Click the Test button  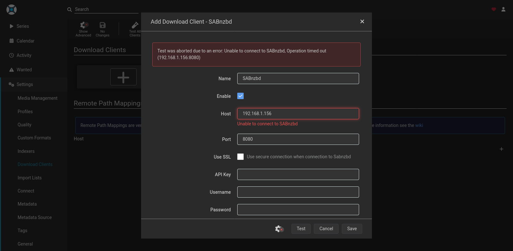coord(301,229)
